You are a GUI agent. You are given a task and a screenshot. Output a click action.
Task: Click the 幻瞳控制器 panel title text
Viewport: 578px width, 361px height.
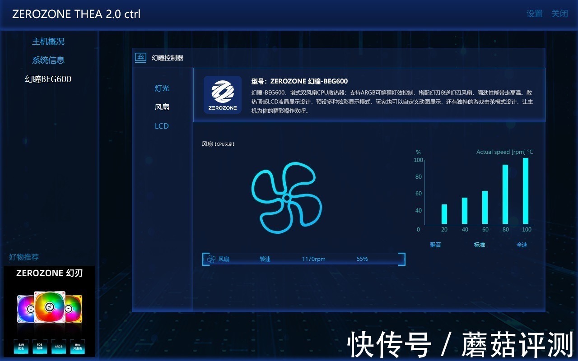[x=168, y=58]
